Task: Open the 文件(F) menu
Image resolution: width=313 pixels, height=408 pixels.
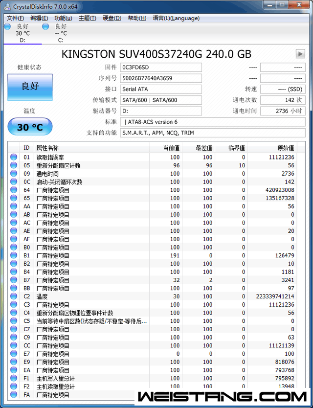Action: pyautogui.click(x=15, y=18)
